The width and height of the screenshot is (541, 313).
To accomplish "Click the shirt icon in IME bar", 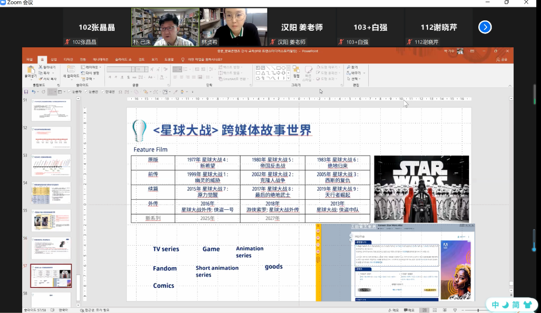I will (x=528, y=305).
